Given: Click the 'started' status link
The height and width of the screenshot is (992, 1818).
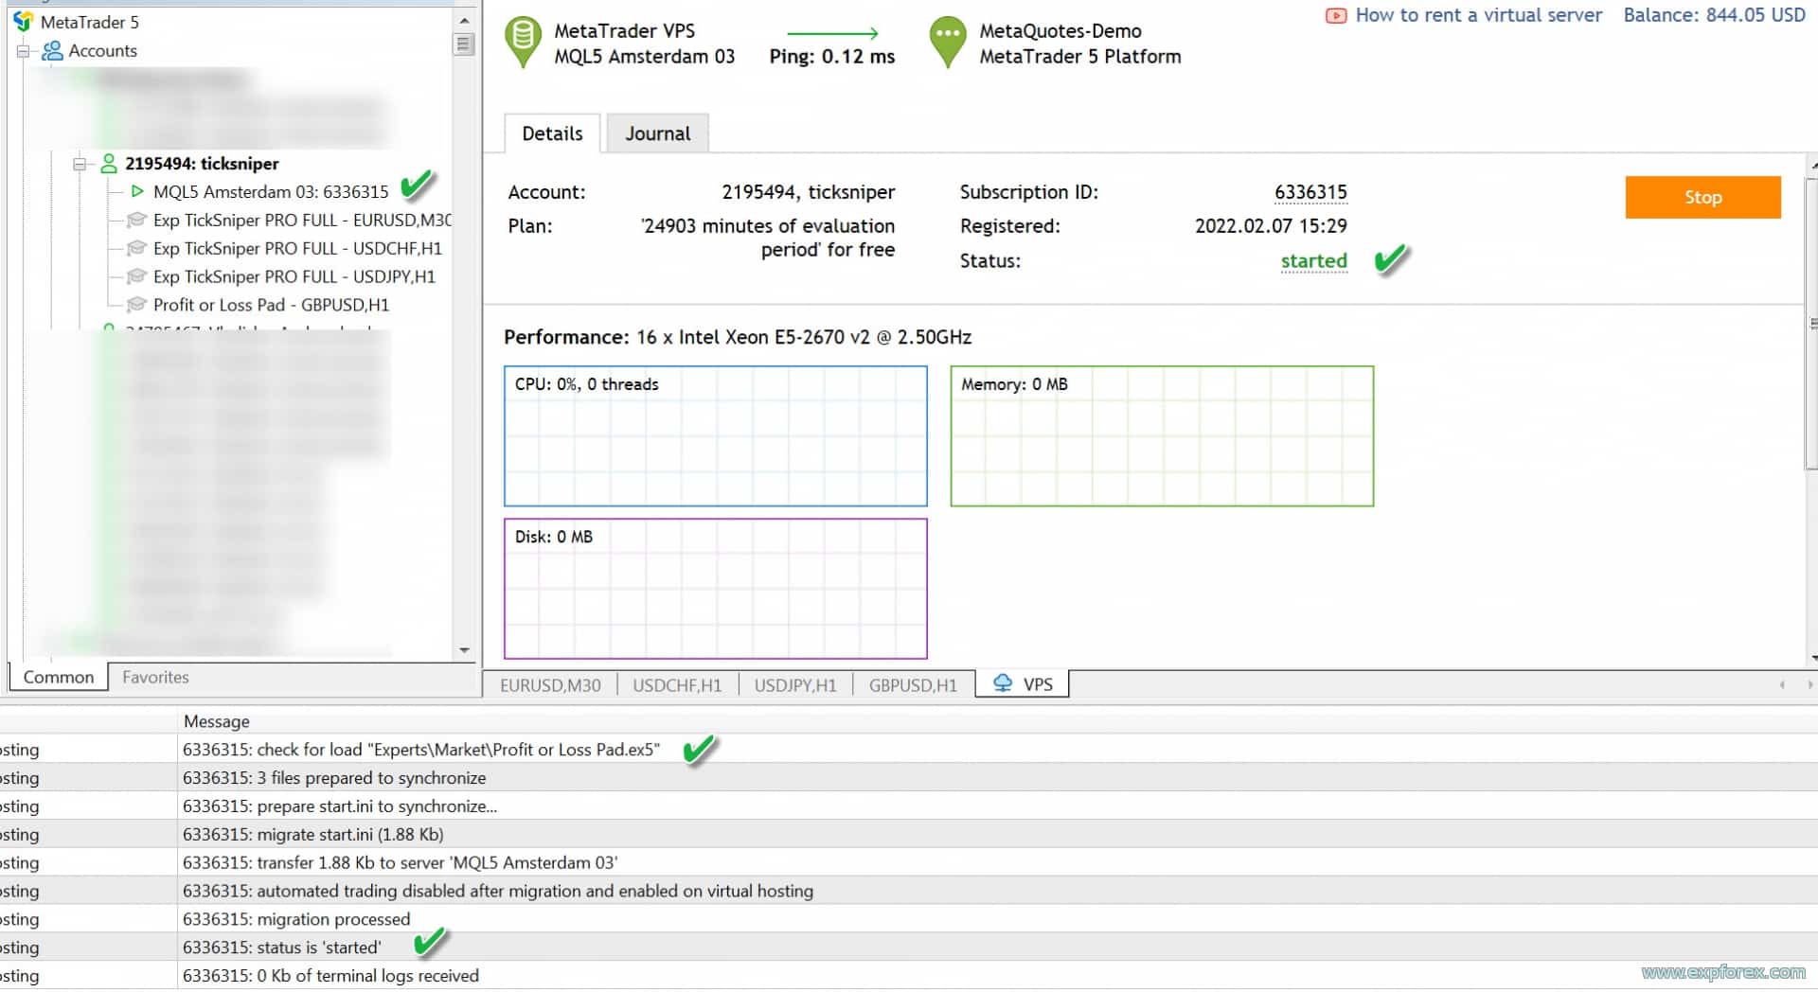Looking at the screenshot, I should click(1313, 260).
